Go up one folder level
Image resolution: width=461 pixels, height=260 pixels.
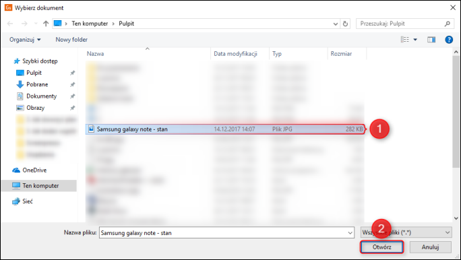(46, 24)
